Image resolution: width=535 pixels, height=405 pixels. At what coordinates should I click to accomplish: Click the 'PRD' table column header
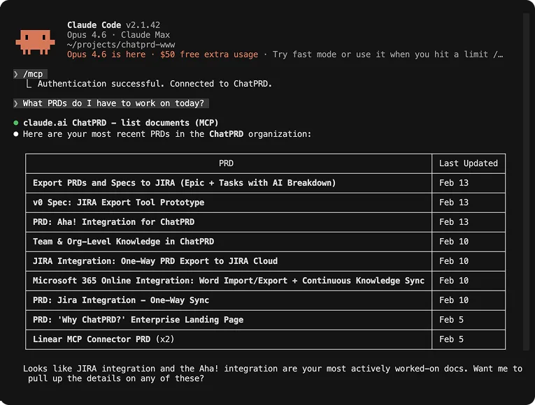[x=226, y=163]
